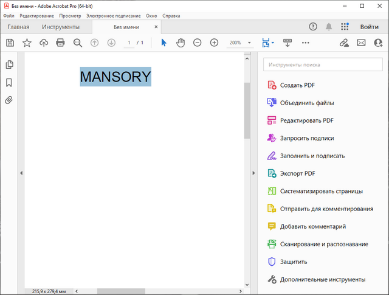
Task: Collapse the right tools pane arrow
Action: pyautogui.click(x=254, y=173)
